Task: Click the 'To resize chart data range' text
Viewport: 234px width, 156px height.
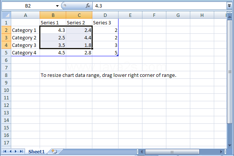Action: [108, 75]
